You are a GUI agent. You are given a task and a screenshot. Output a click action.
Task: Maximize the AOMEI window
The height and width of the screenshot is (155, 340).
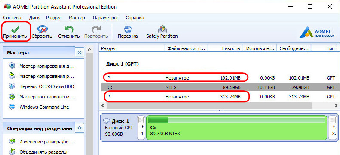click(310, 7)
